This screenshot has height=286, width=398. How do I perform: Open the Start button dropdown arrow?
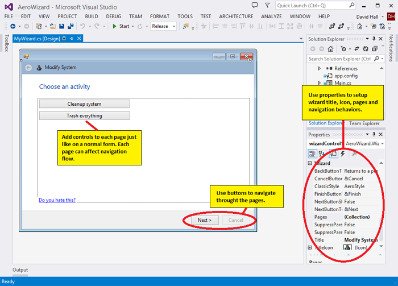coord(132,26)
